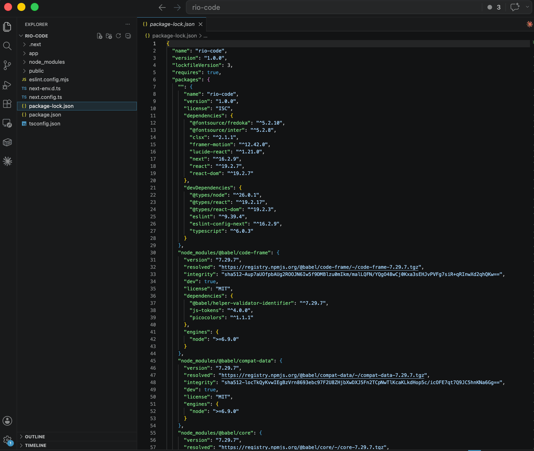
Task: Select package-lock.json in Explorer
Action: point(77,106)
